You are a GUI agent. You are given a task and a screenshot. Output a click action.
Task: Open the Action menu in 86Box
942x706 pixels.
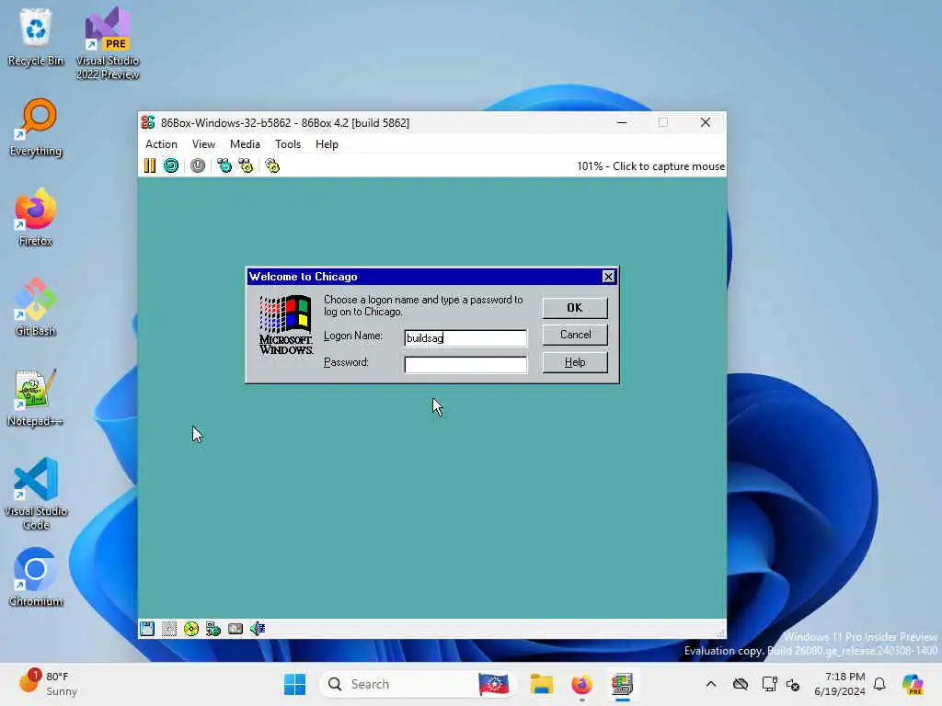(161, 144)
